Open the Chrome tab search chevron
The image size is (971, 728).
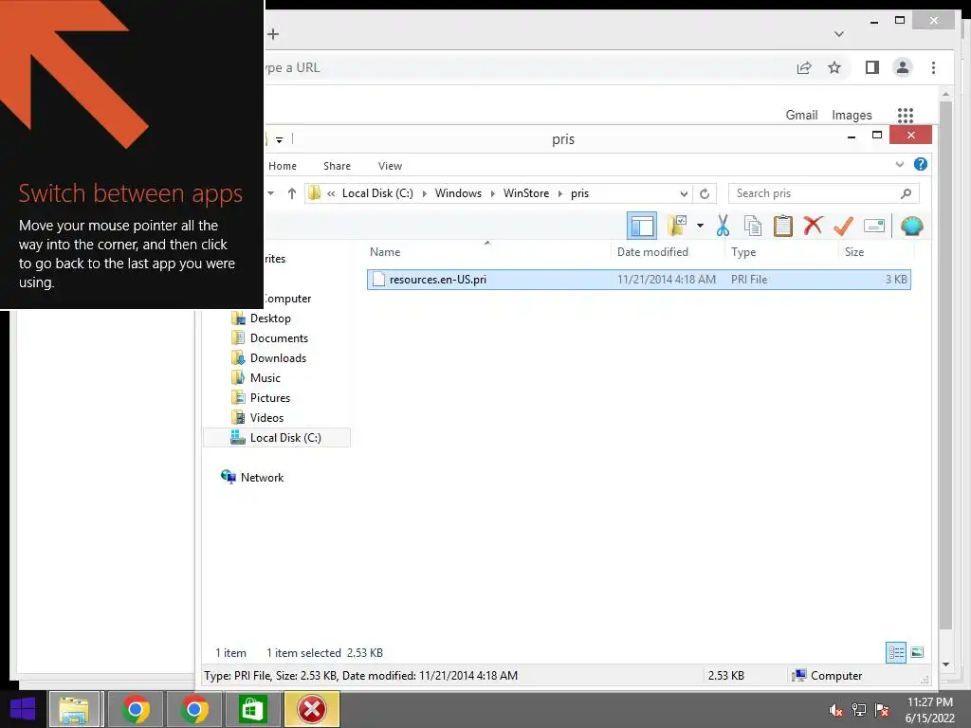(838, 34)
